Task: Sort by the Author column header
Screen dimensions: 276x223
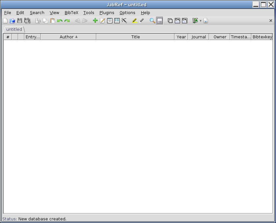Action: tap(68, 37)
